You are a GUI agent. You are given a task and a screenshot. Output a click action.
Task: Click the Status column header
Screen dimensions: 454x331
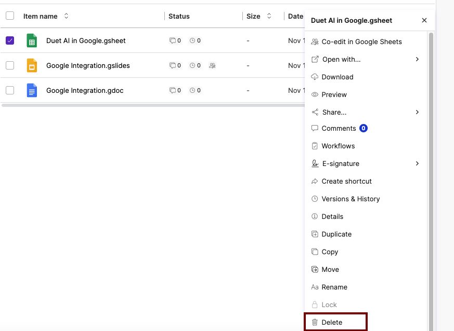(179, 16)
